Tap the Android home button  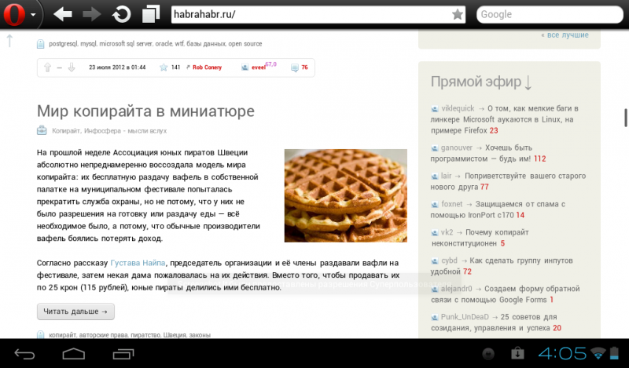tap(74, 354)
